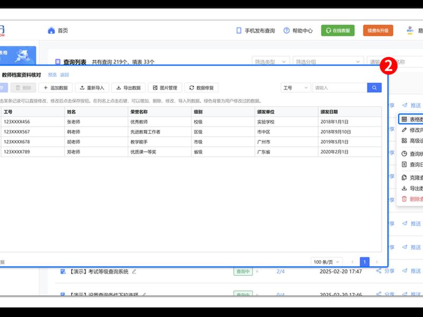Open the 100 条/页 page size dropdown

(326, 262)
